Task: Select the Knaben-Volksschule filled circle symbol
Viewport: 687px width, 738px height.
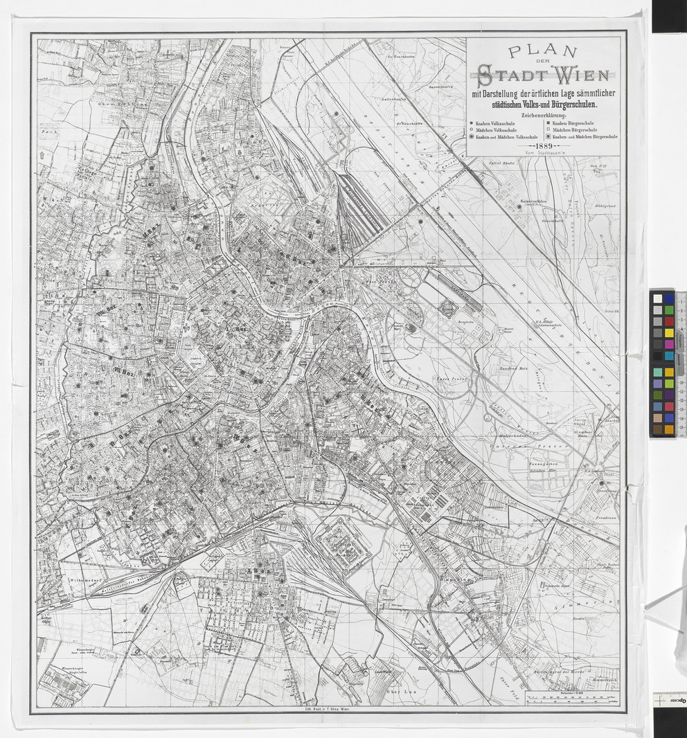Action: [x=472, y=123]
